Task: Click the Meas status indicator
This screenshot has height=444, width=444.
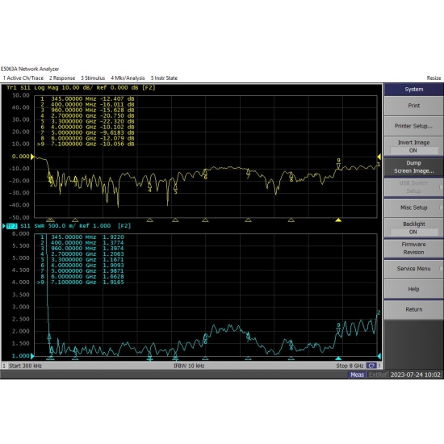Action: pyautogui.click(x=357, y=375)
